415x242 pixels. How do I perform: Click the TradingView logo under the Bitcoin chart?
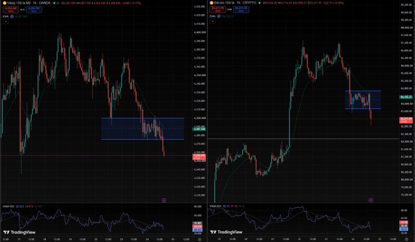point(226,232)
